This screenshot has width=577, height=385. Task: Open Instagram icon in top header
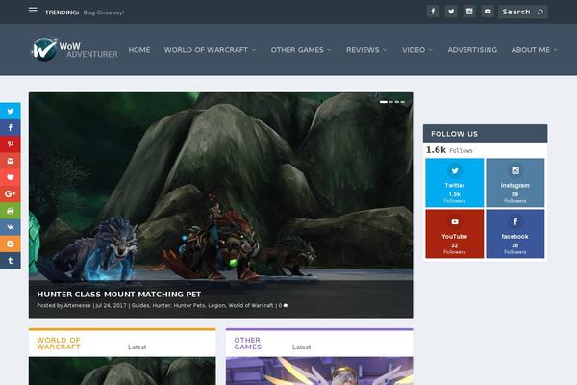click(x=469, y=12)
